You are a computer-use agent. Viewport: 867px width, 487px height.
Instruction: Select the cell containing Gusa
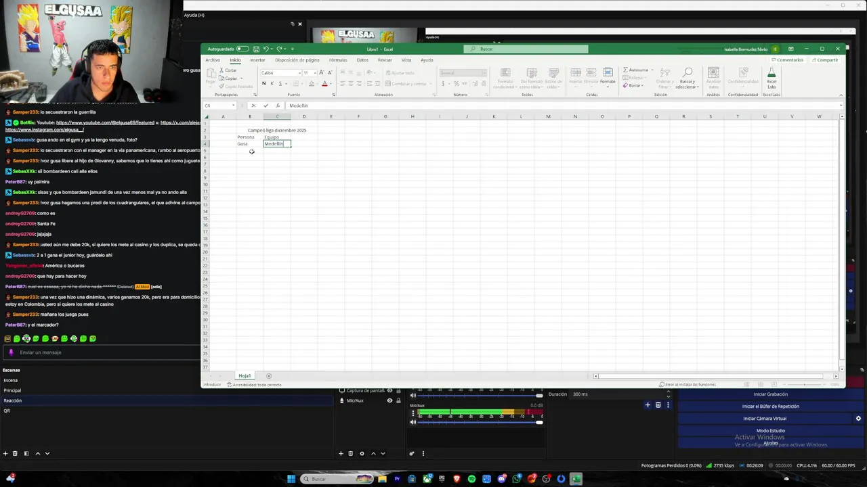pyautogui.click(x=249, y=144)
